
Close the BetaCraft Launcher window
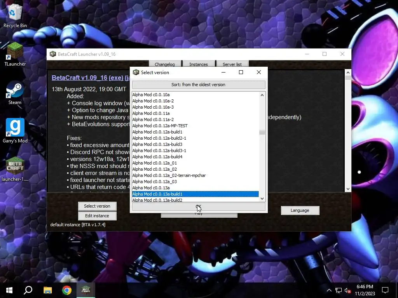342,54
